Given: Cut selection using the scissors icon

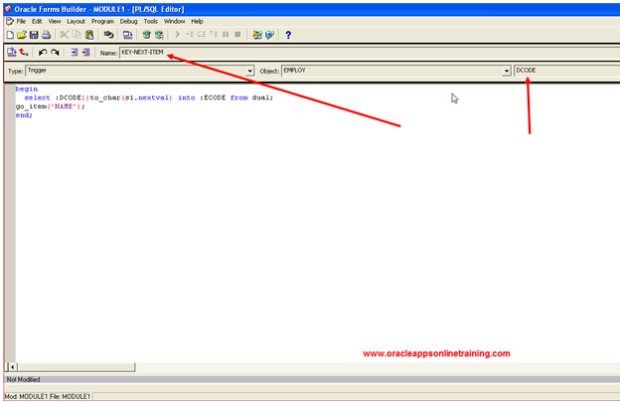Looking at the screenshot, I should [64, 35].
